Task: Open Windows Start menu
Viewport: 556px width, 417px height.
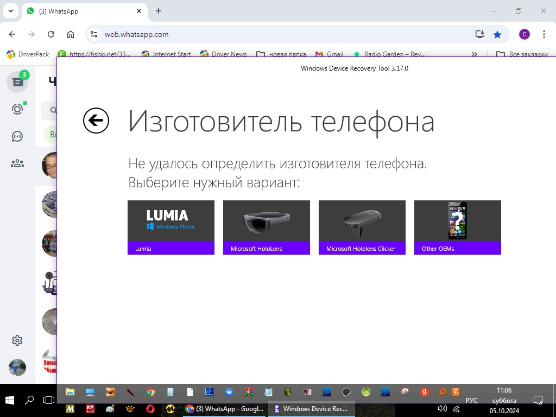Action: (x=10, y=400)
